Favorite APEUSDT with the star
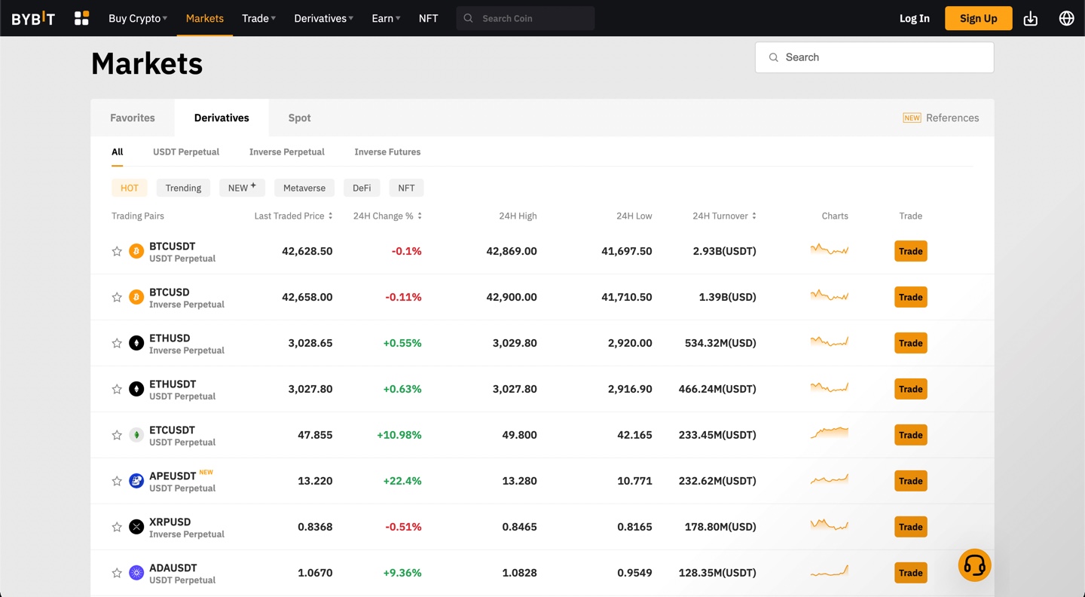Image resolution: width=1085 pixels, height=597 pixels. tap(117, 481)
